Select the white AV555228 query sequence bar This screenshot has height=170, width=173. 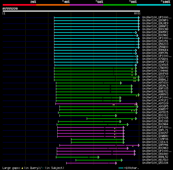71,11
